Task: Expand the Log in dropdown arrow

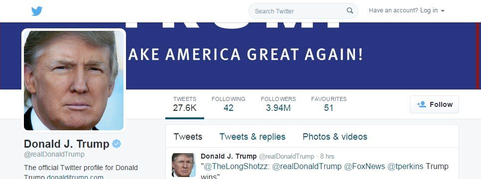Action: [442, 11]
